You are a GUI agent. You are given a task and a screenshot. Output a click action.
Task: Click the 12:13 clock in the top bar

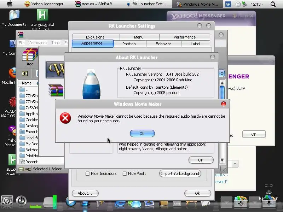click(x=257, y=4)
